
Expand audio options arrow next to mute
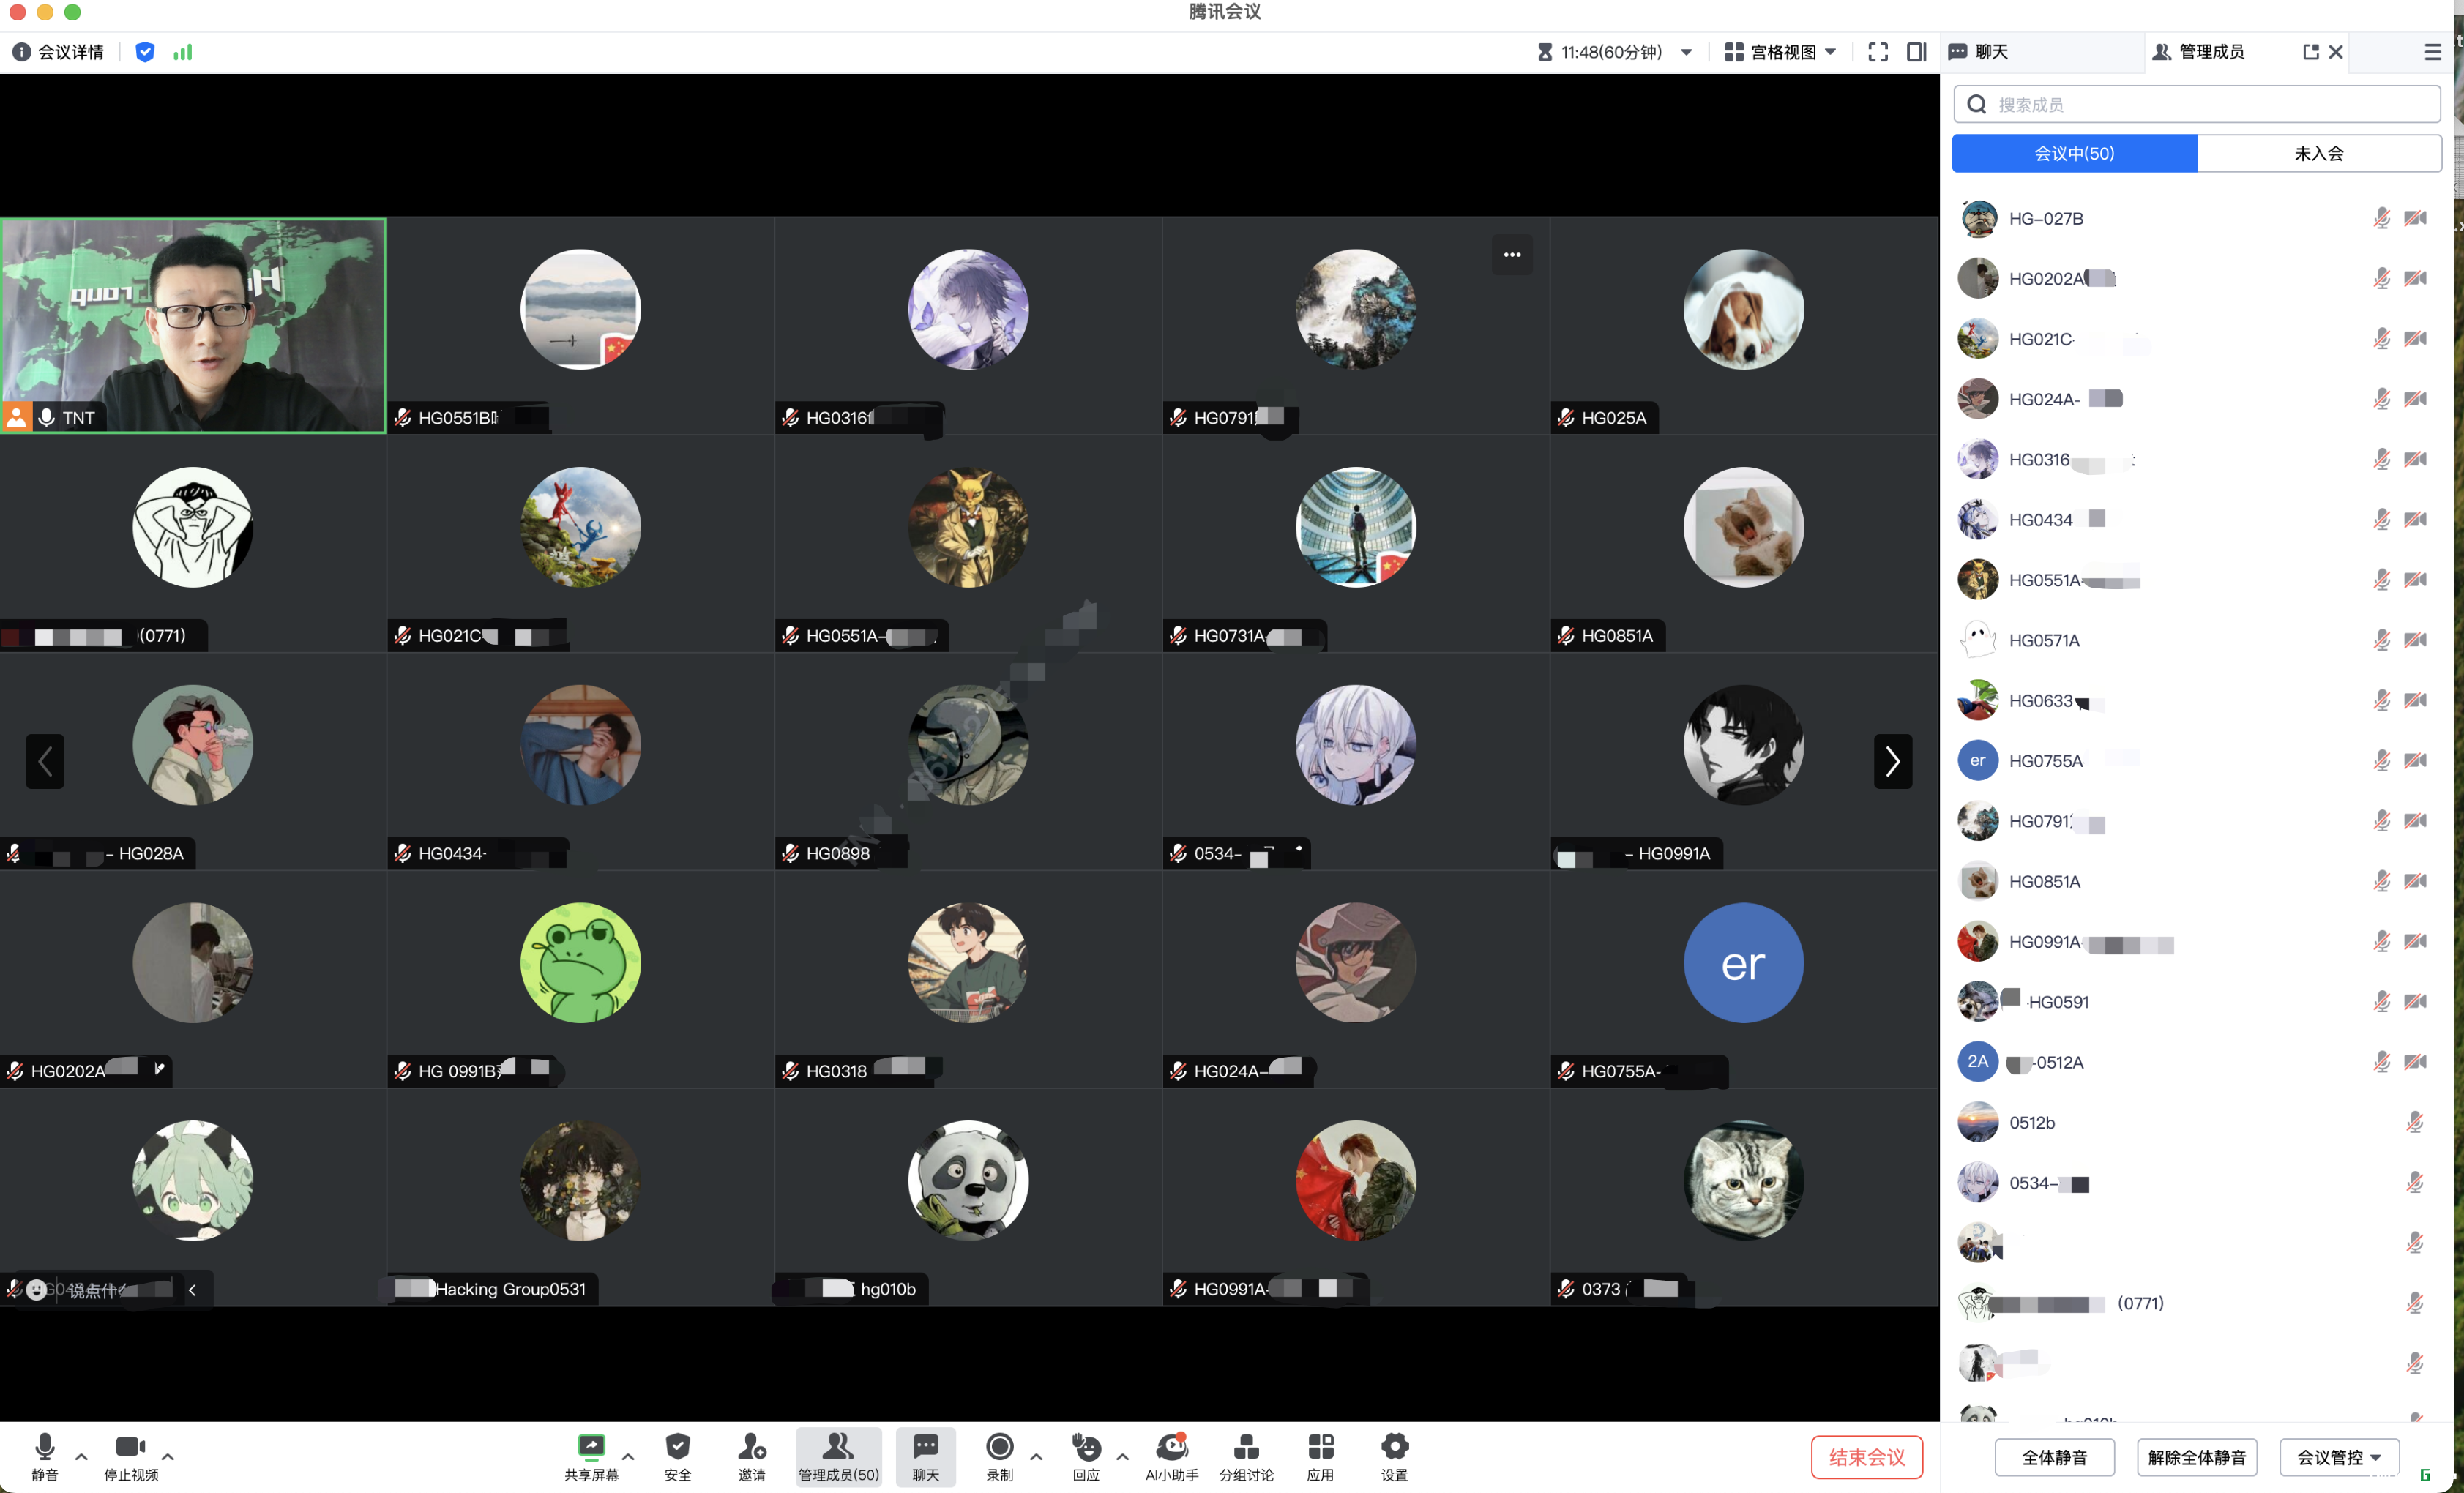[x=82, y=1457]
